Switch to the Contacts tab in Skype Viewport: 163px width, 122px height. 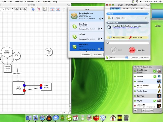pos(125,9)
